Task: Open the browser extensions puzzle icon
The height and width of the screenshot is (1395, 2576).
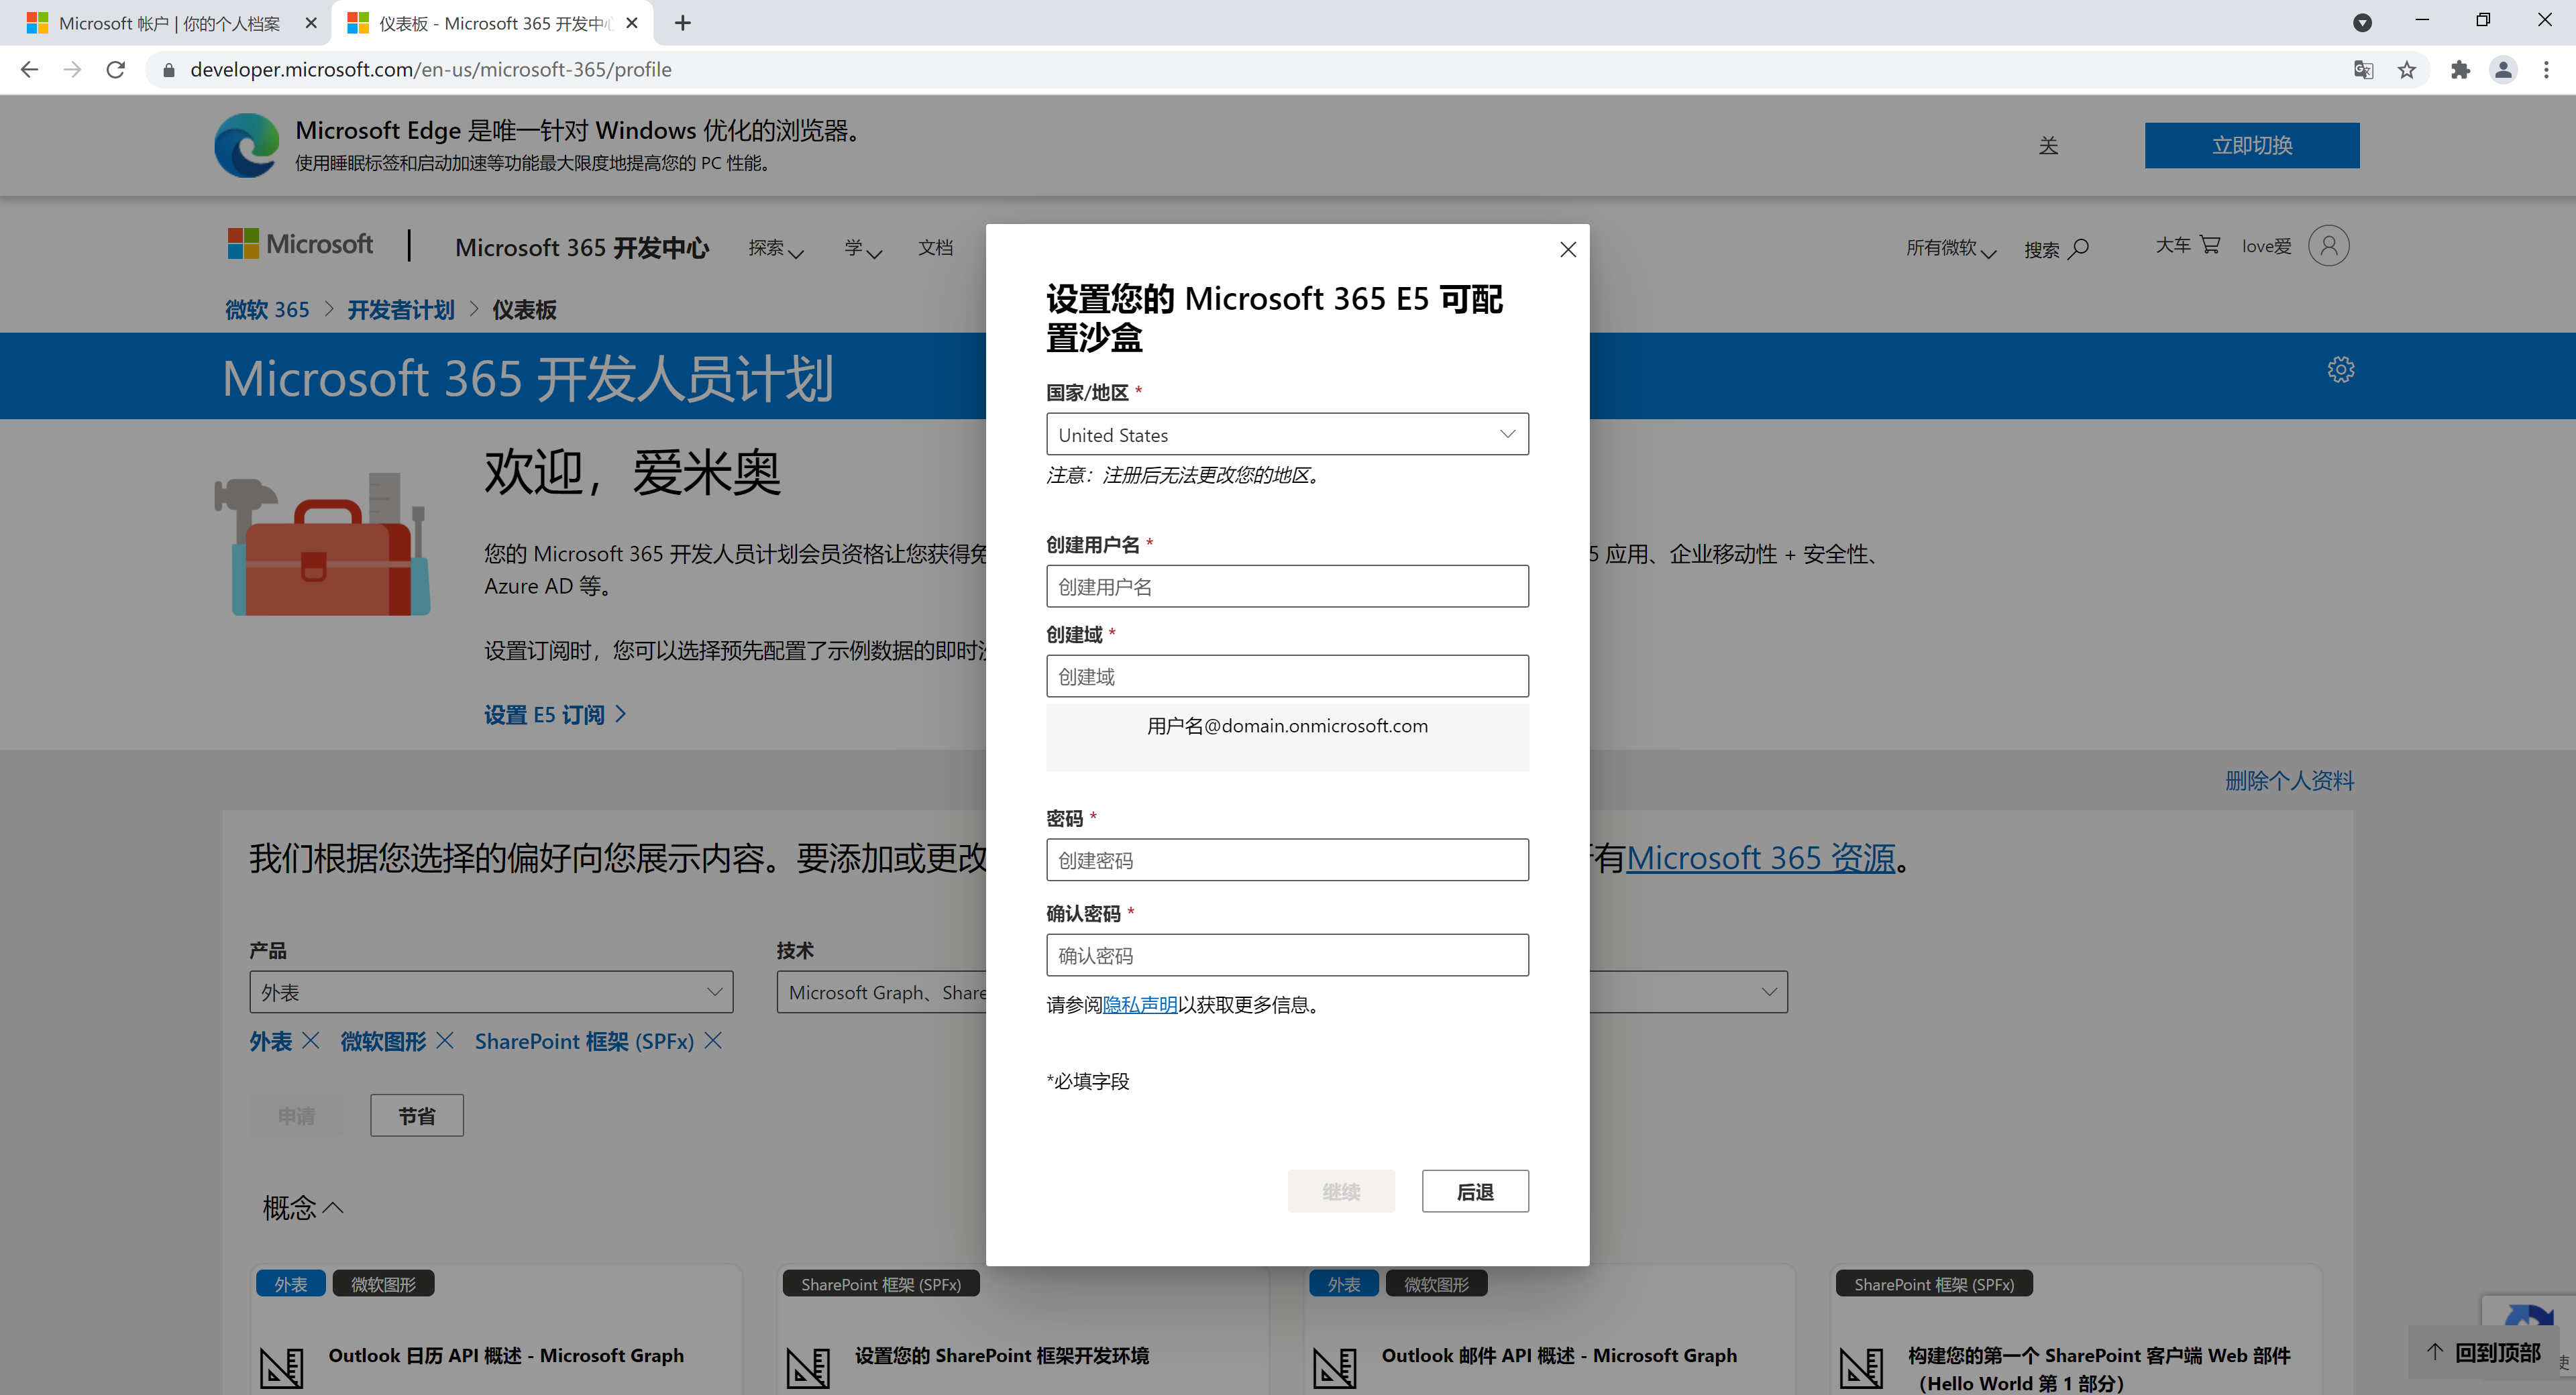Action: pyautogui.click(x=2460, y=70)
